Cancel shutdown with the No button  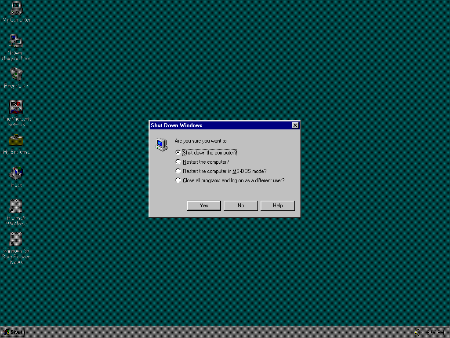(x=241, y=206)
